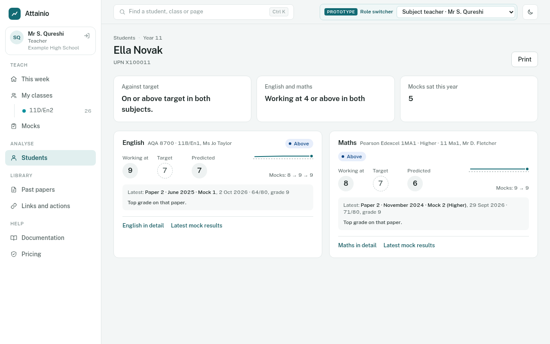The width and height of the screenshot is (550, 344).
Task: Open Latest mock results under English
Action: tap(196, 225)
